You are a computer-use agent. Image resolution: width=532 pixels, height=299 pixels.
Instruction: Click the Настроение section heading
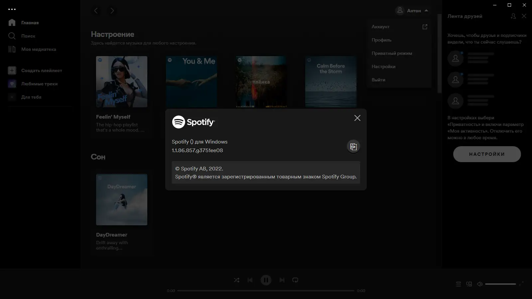113,34
